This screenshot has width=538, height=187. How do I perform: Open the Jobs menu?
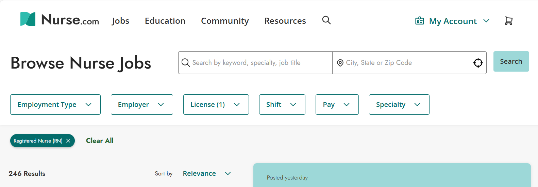[x=120, y=21]
